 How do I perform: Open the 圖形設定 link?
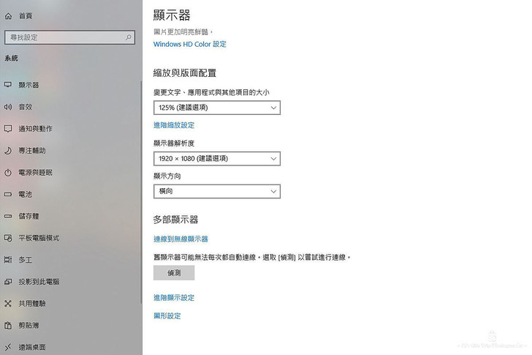point(167,316)
